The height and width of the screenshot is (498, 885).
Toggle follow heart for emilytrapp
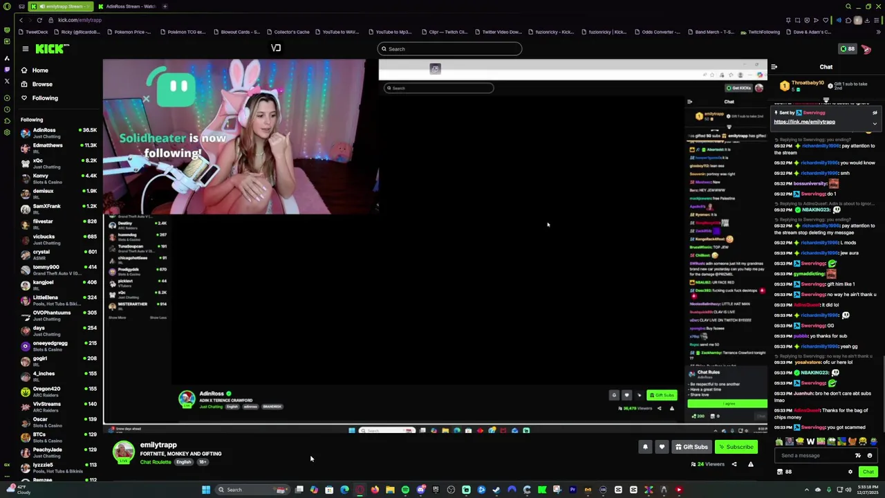click(662, 447)
